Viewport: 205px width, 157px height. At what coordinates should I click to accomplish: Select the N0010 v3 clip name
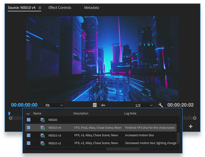pyautogui.click(x=55, y=135)
